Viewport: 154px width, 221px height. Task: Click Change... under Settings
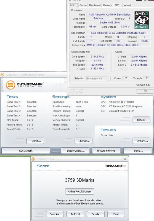coord(84,141)
